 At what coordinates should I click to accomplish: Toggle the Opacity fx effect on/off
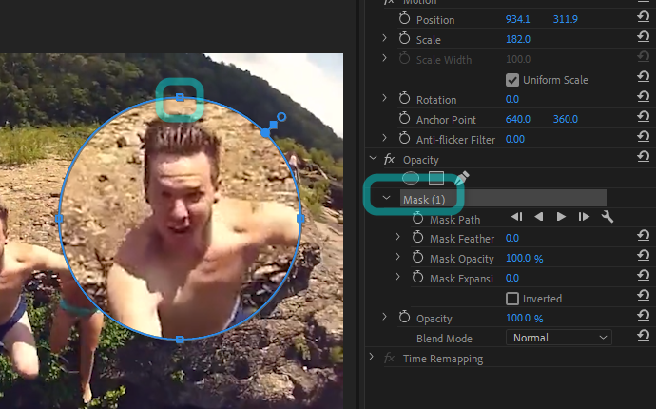click(389, 160)
